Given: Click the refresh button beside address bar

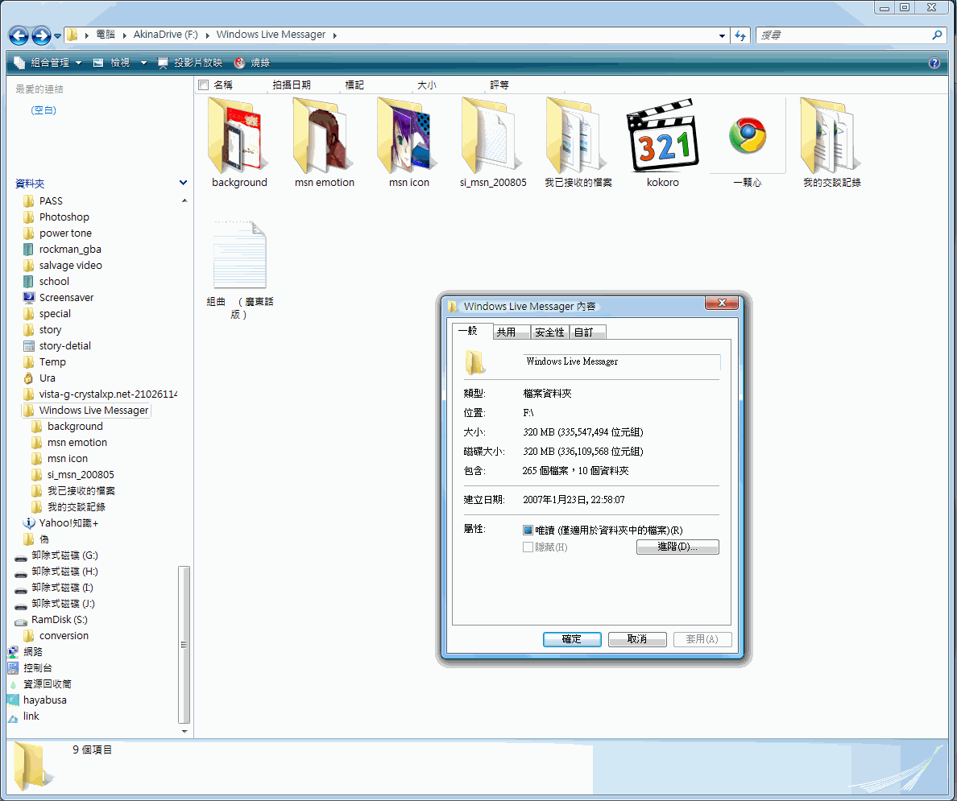Looking at the screenshot, I should pyautogui.click(x=740, y=35).
